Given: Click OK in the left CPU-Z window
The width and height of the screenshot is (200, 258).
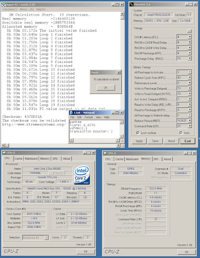Looking at the screenshot, I should (x=86, y=252).
